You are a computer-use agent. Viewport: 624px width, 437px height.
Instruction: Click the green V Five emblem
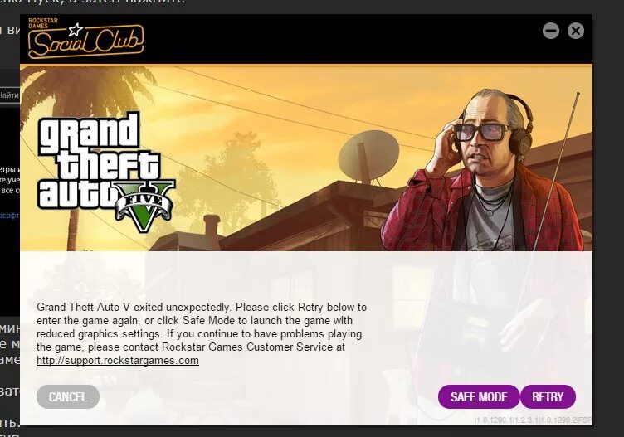pyautogui.click(x=144, y=206)
